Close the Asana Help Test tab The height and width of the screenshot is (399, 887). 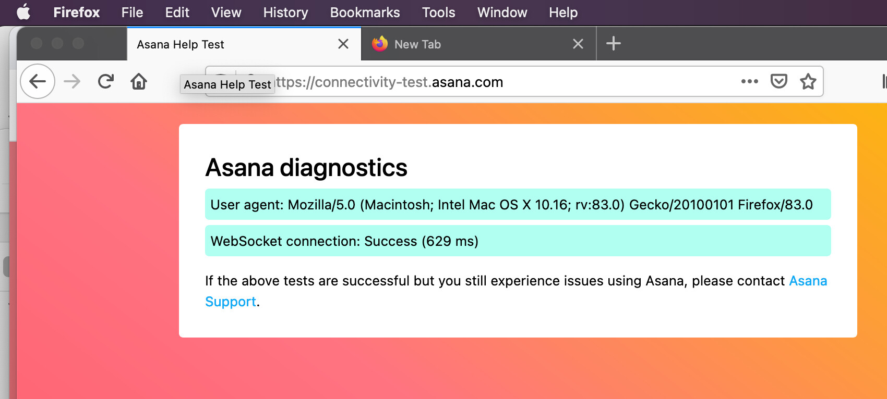(x=343, y=44)
